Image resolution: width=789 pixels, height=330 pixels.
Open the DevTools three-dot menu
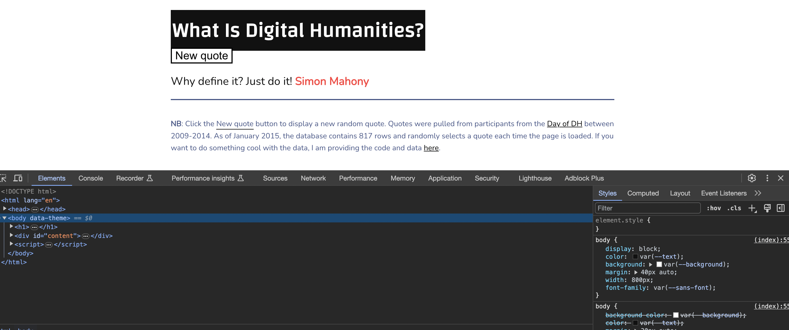pyautogui.click(x=767, y=178)
